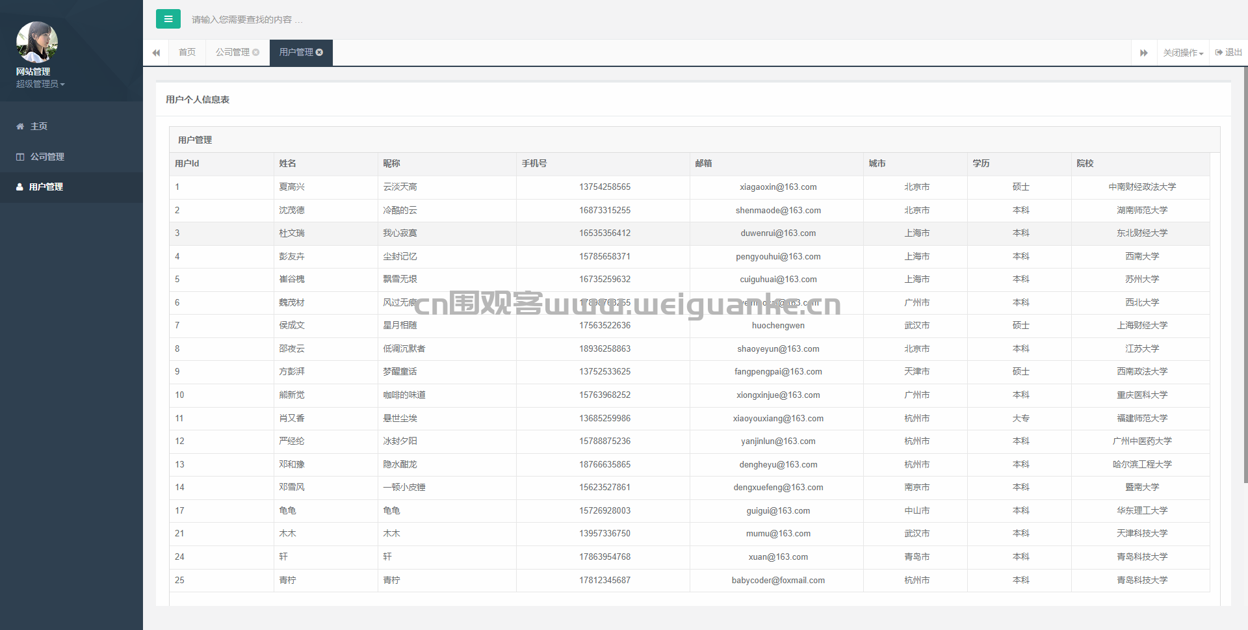Toggle the green hamburger menu button

[168, 19]
